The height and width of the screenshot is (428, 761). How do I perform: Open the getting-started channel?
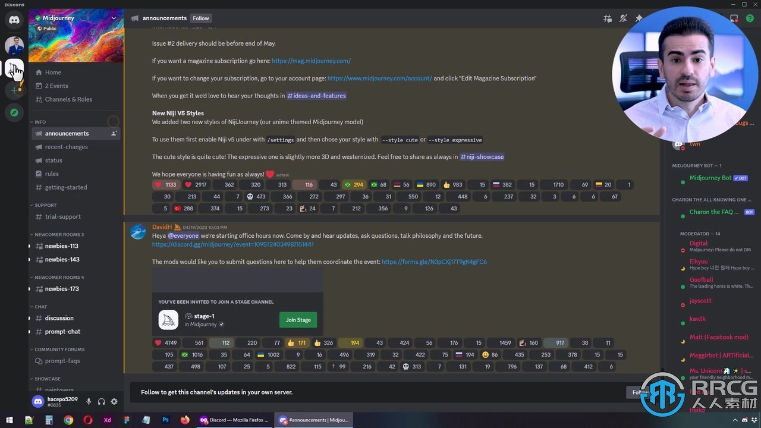coord(76,187)
